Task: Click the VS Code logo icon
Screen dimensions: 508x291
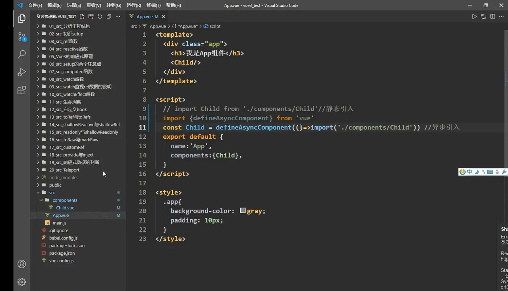Action: pos(20,5)
